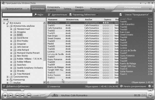Click into the library search field

tap(18, 15)
